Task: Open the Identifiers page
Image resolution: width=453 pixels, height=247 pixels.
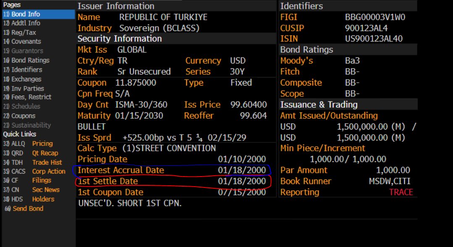Action: [23, 70]
